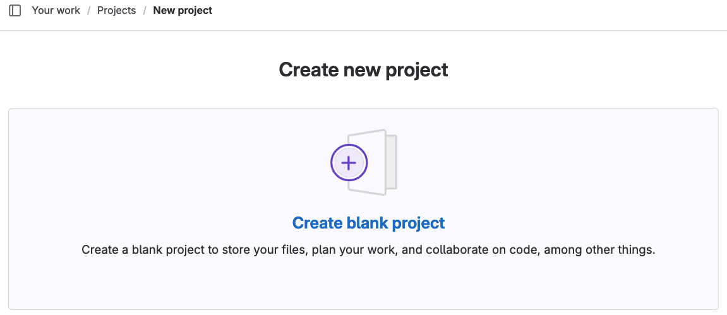Choose the blue Create blank project title
727x315 pixels.
pyautogui.click(x=369, y=223)
